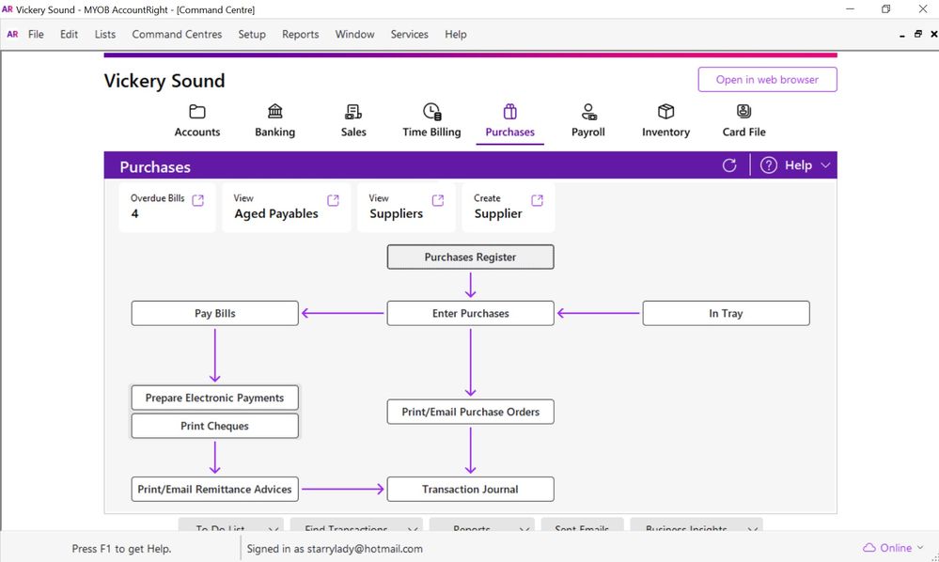Open the Card File icon
This screenshot has width=939, height=562.
tap(743, 112)
